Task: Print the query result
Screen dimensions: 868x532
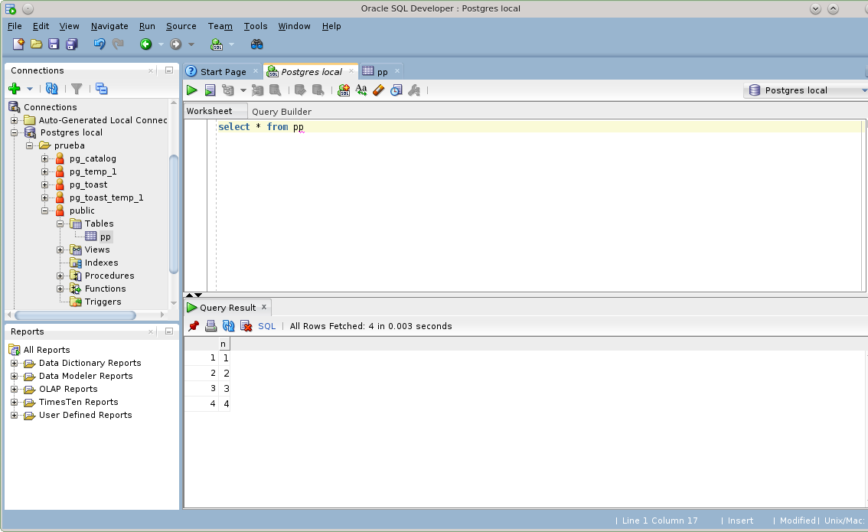Action: coord(210,326)
